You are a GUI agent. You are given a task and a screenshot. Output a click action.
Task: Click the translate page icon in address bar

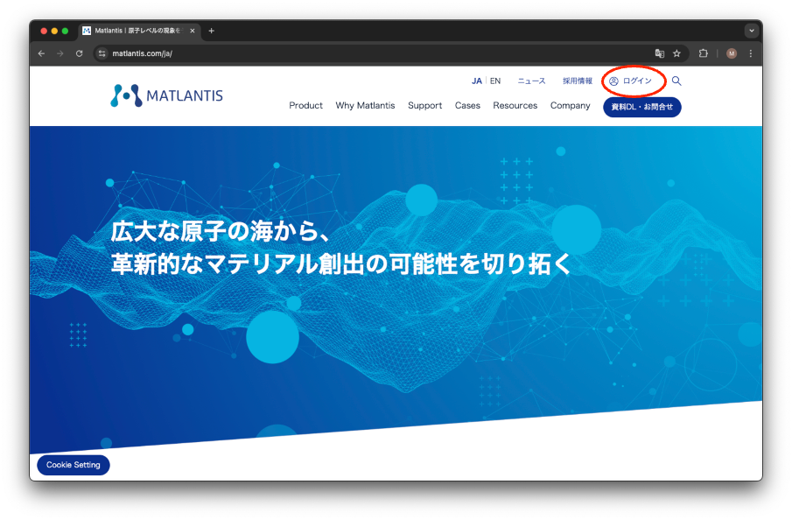(x=660, y=53)
